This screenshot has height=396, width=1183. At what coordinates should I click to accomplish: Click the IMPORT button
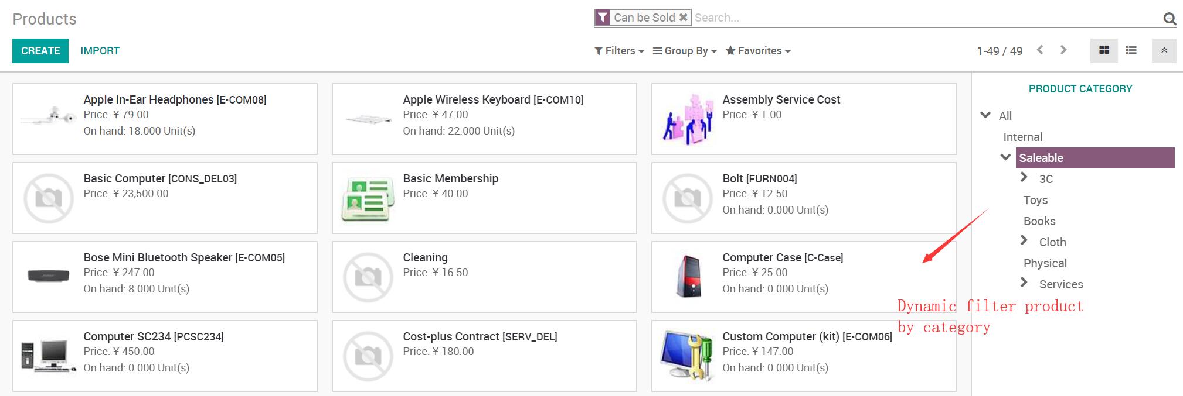[100, 51]
